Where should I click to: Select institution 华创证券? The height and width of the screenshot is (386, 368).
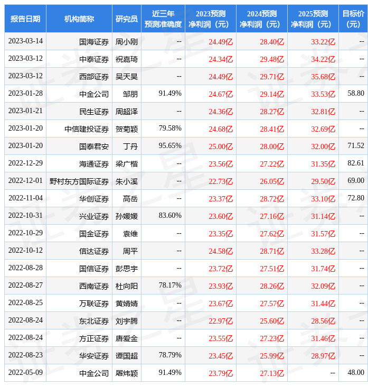[94, 199]
